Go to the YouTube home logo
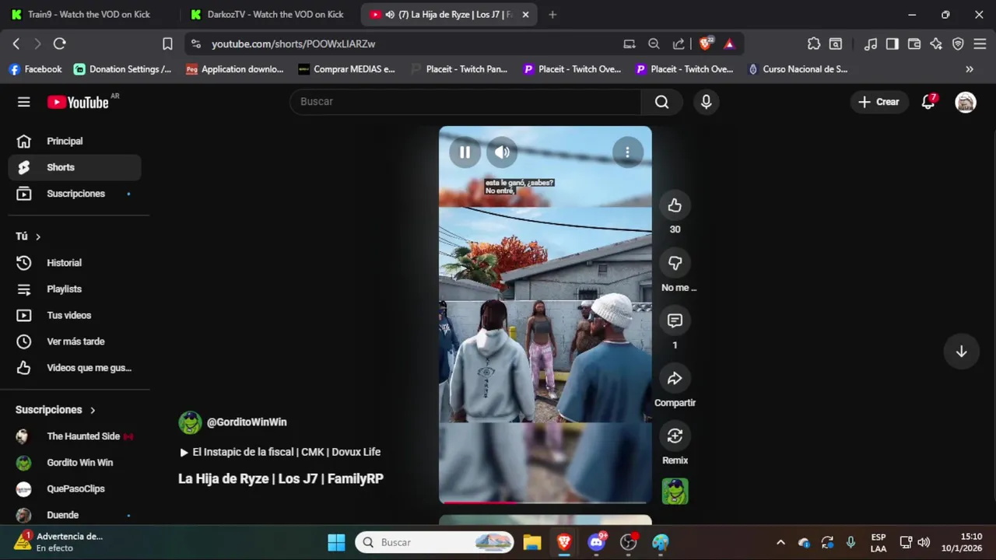This screenshot has width=996, height=560. [x=78, y=102]
